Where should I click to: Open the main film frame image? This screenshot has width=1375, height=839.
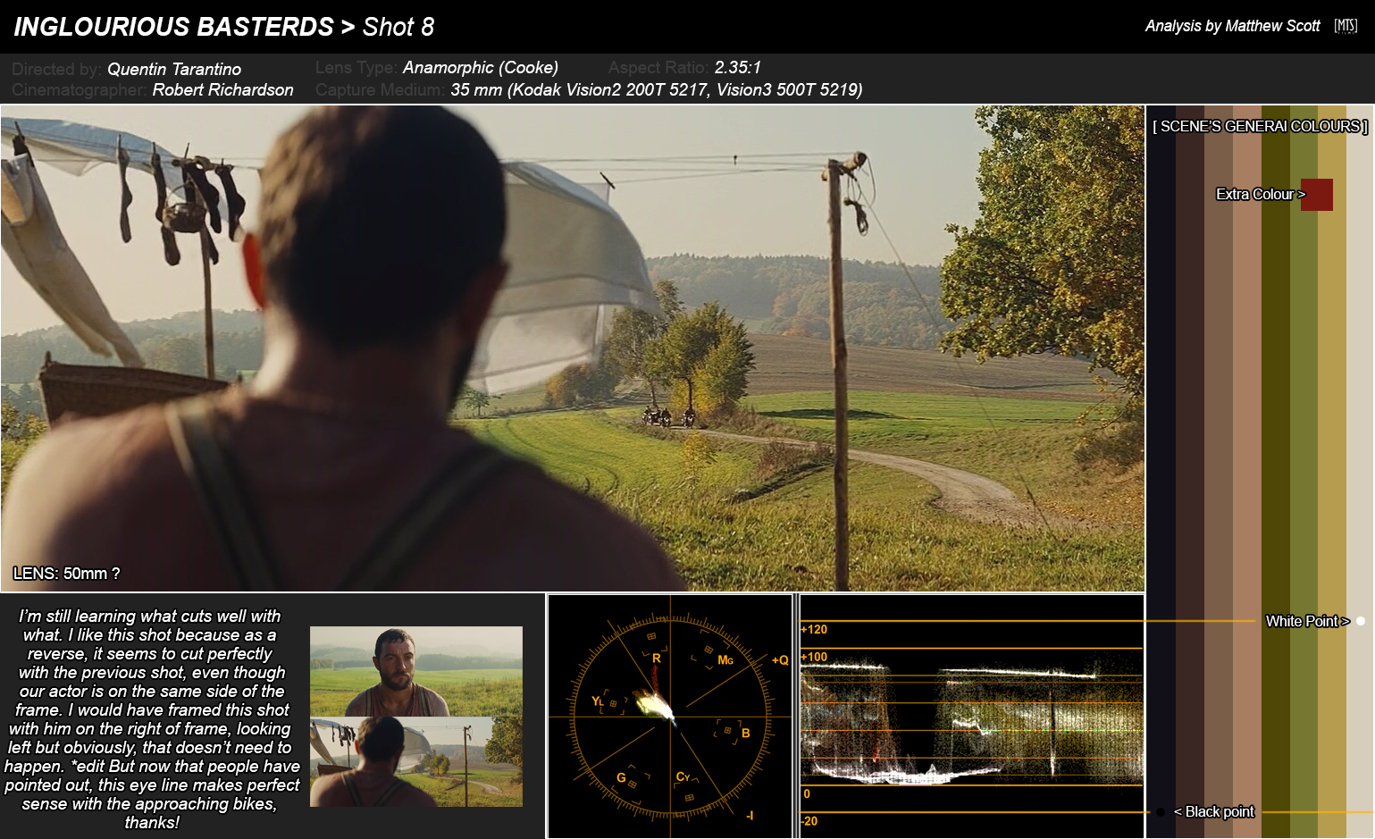(573, 348)
